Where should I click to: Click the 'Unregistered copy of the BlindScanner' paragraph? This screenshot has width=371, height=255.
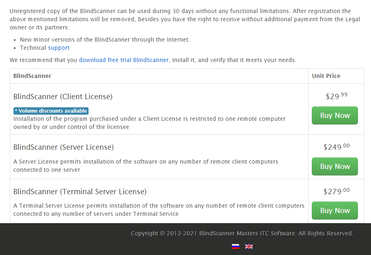[184, 19]
